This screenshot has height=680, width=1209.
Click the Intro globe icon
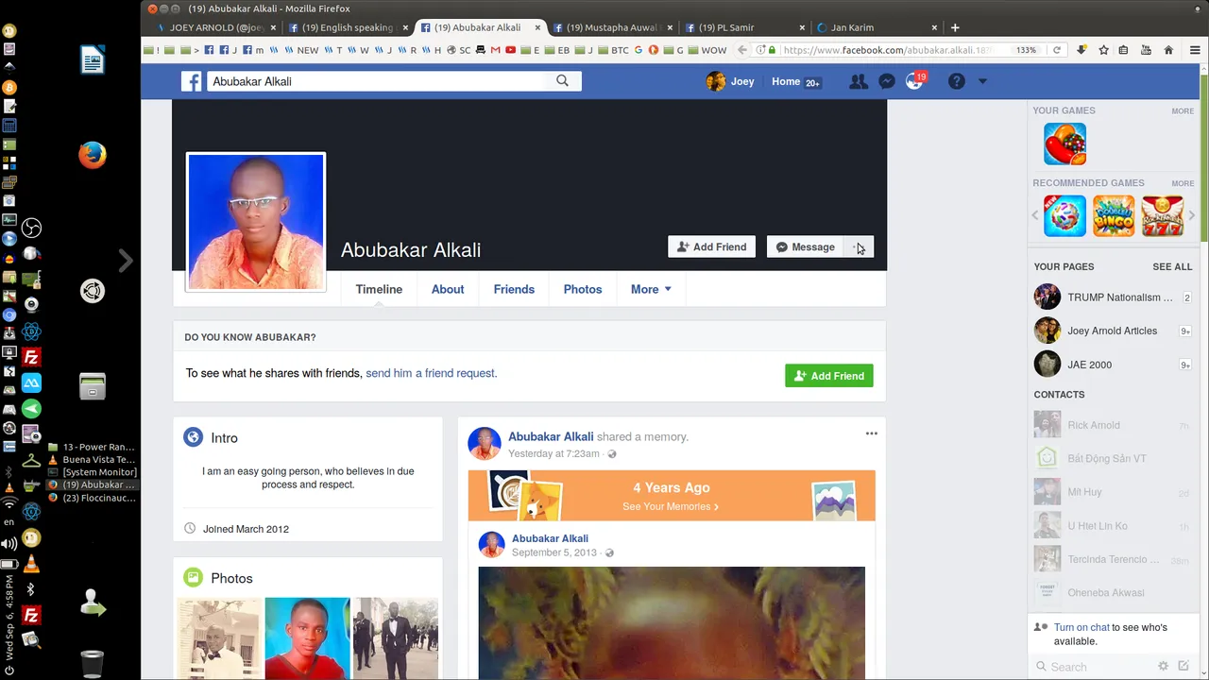pos(193,437)
